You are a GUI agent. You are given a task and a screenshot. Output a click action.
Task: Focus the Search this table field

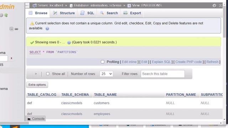click(x=163, y=74)
